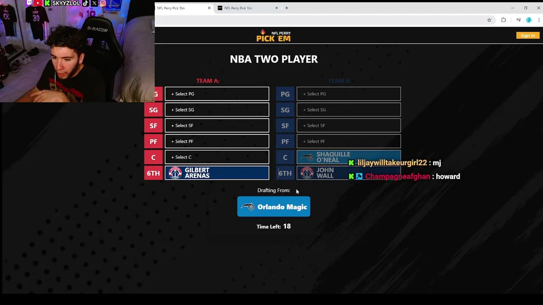Select PF for Team B
The image size is (543, 305).
point(349,141)
